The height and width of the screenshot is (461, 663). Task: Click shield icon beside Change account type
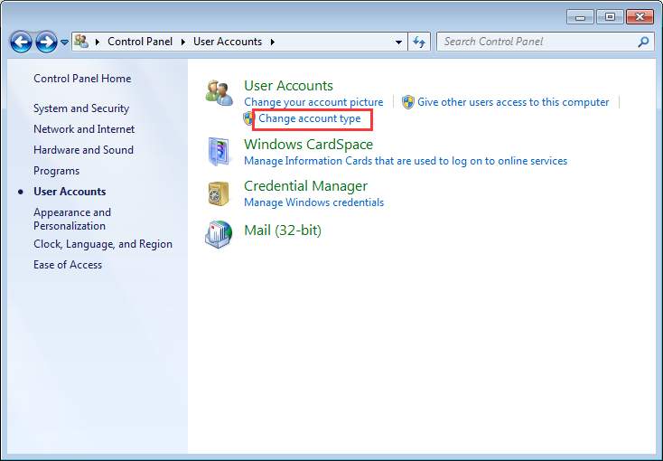click(249, 118)
